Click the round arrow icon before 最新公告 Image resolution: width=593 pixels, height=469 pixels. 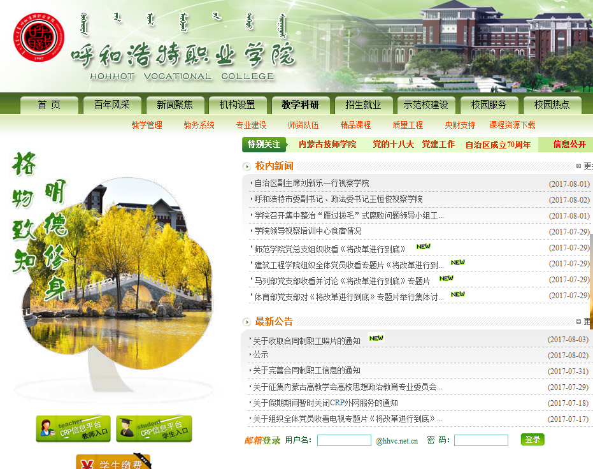tap(247, 322)
